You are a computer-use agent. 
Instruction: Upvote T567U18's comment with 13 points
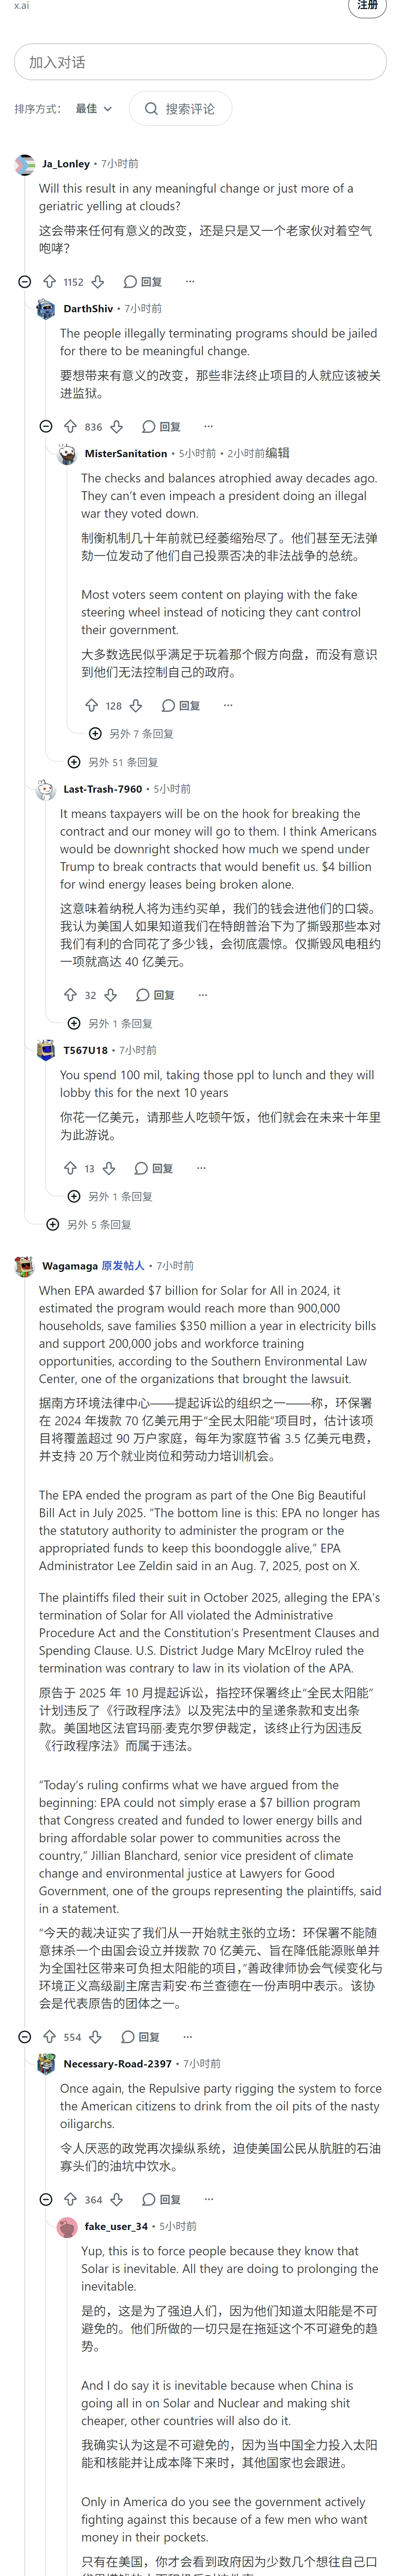click(70, 1168)
